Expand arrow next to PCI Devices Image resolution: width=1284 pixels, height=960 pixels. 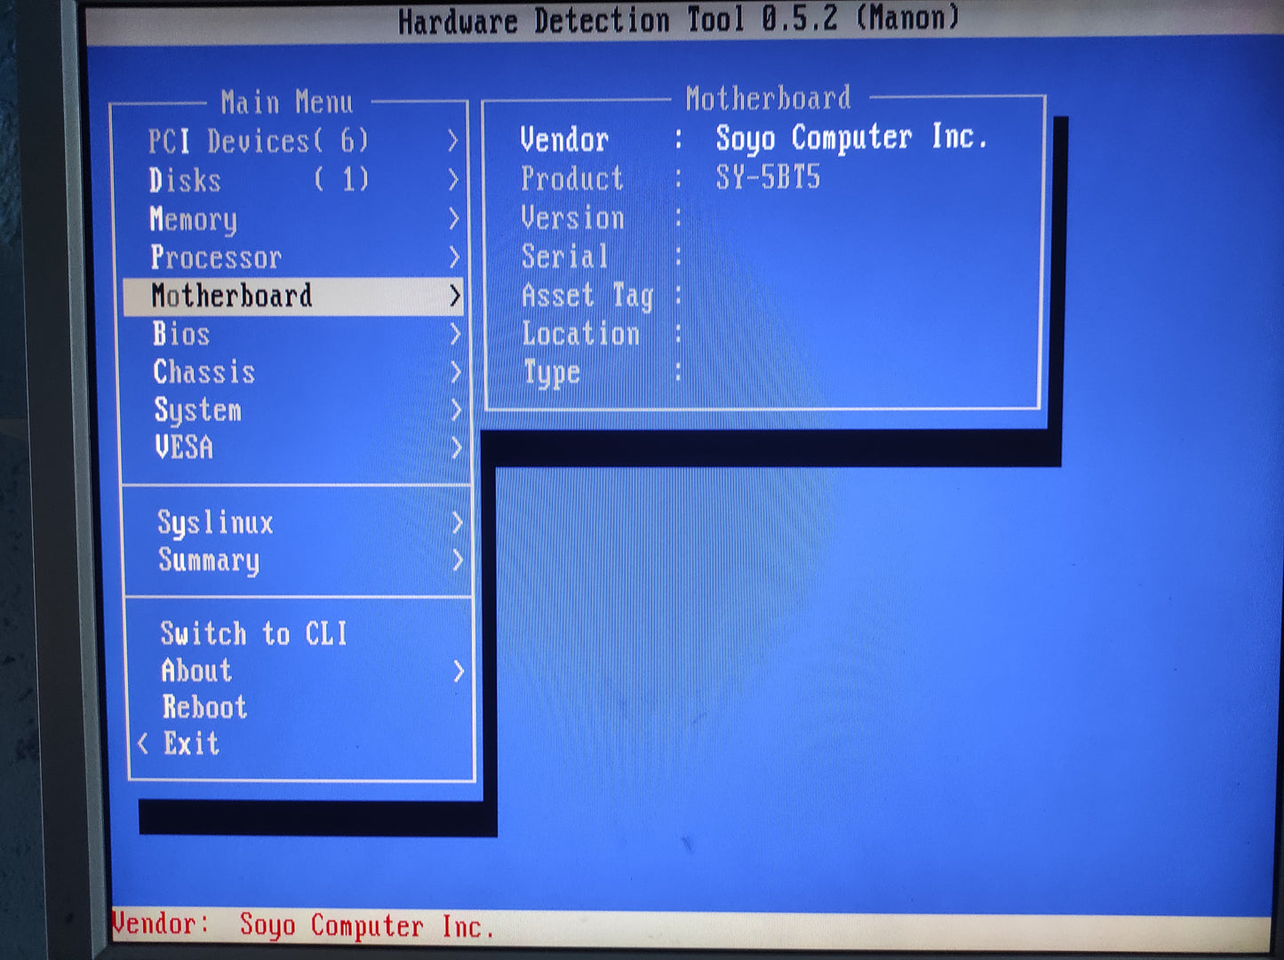click(452, 141)
